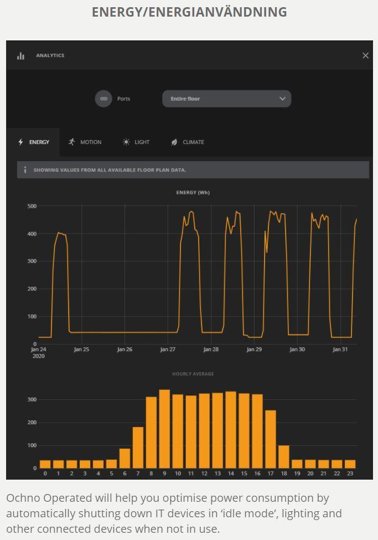
Task: Click the running person Motion icon
Action: pyautogui.click(x=71, y=142)
